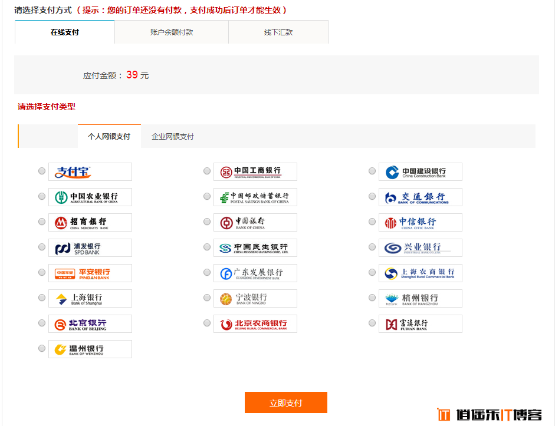Select the 宁波银行 radio button
This screenshot has width=555, height=426.
coord(207,298)
